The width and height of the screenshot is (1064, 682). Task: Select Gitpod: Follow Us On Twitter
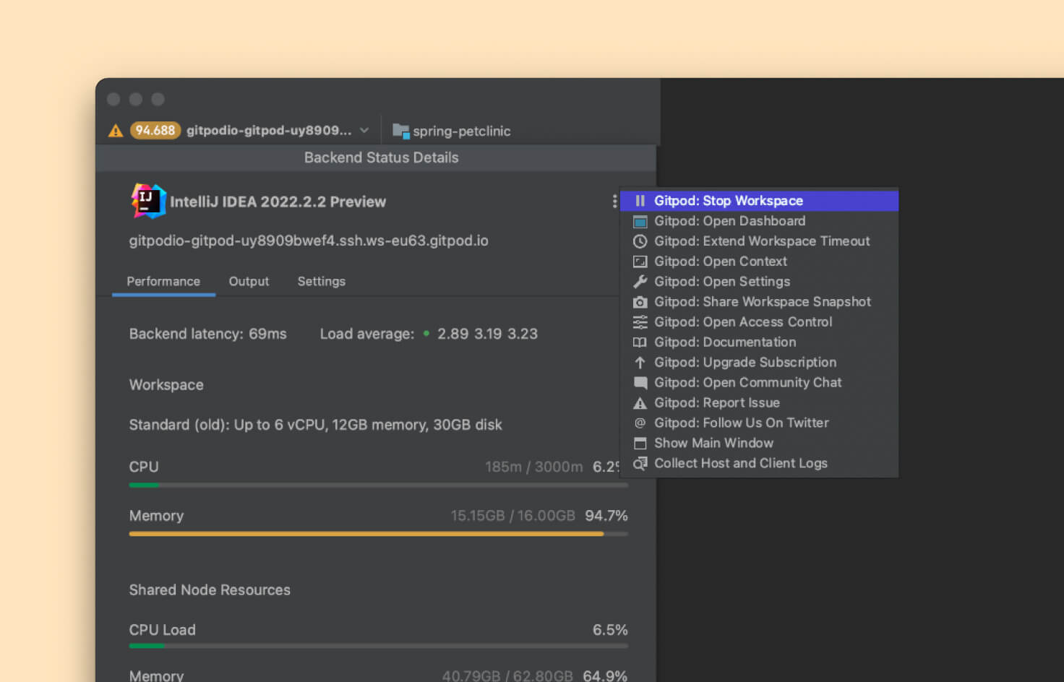click(x=759, y=423)
